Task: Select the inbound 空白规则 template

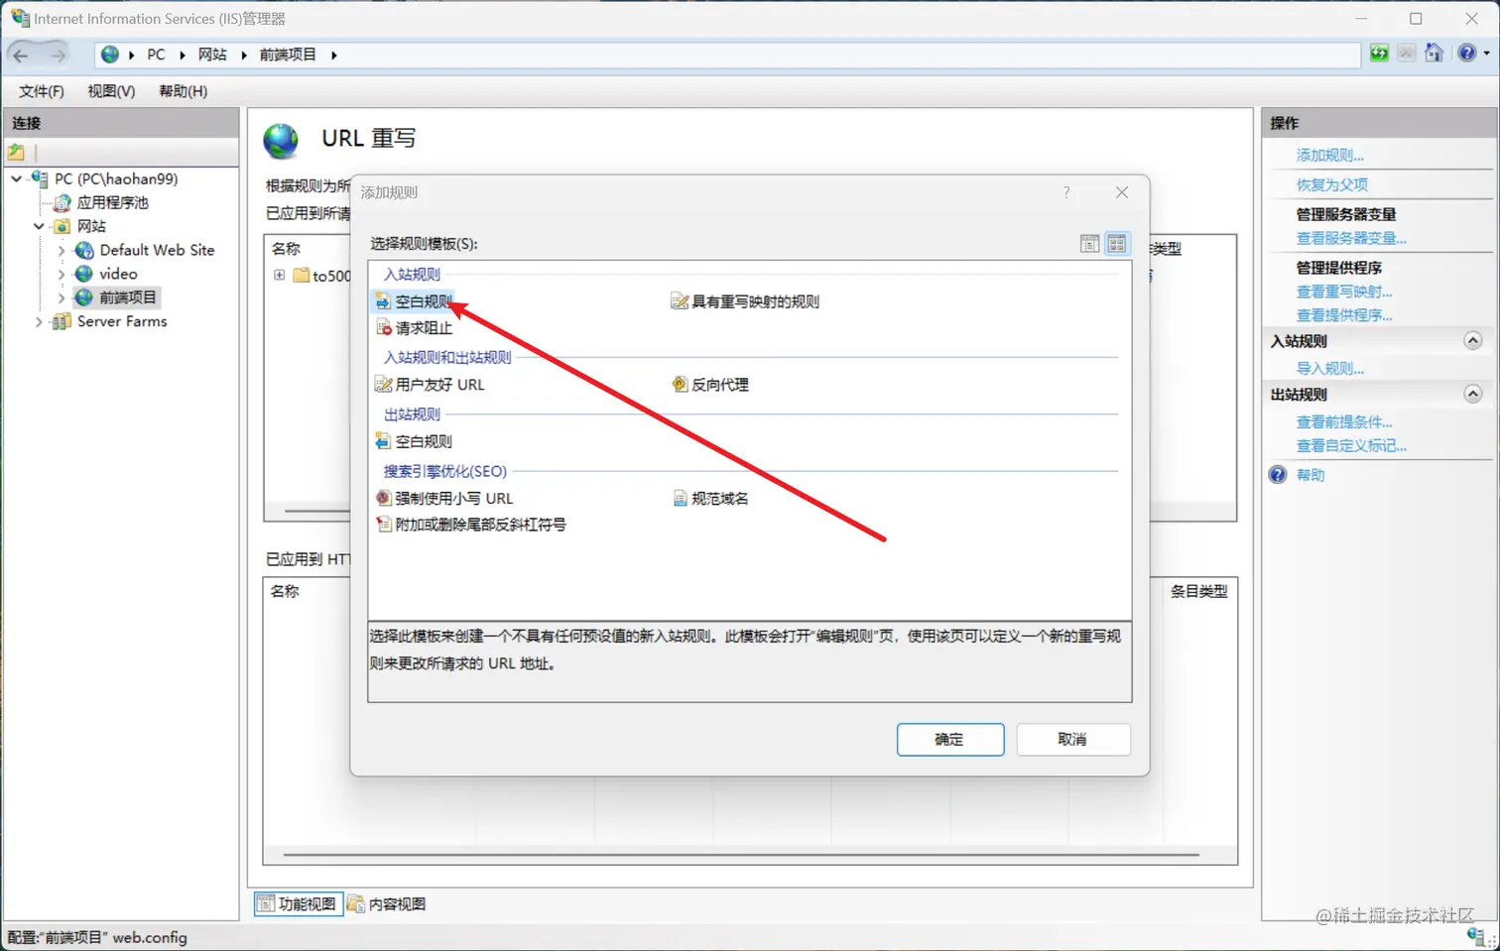Action: pyautogui.click(x=415, y=301)
